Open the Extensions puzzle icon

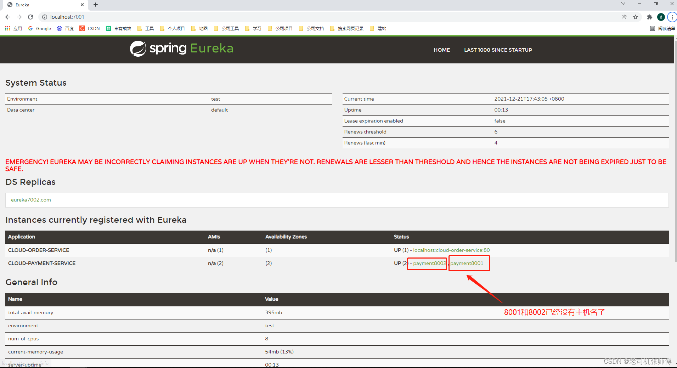[x=649, y=17]
